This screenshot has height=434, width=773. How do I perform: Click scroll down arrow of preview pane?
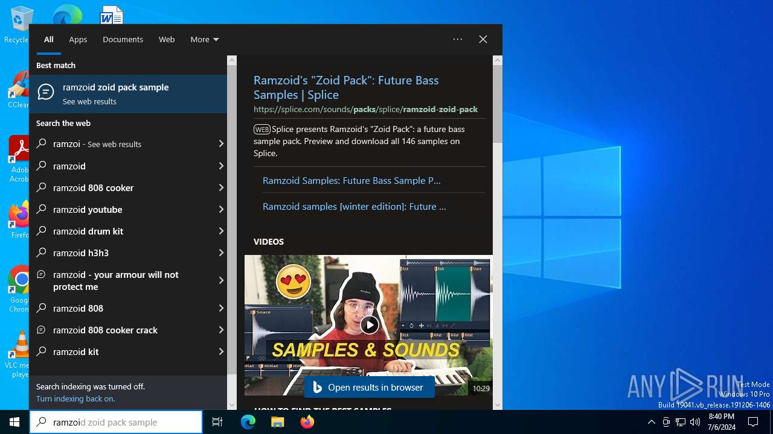point(498,405)
